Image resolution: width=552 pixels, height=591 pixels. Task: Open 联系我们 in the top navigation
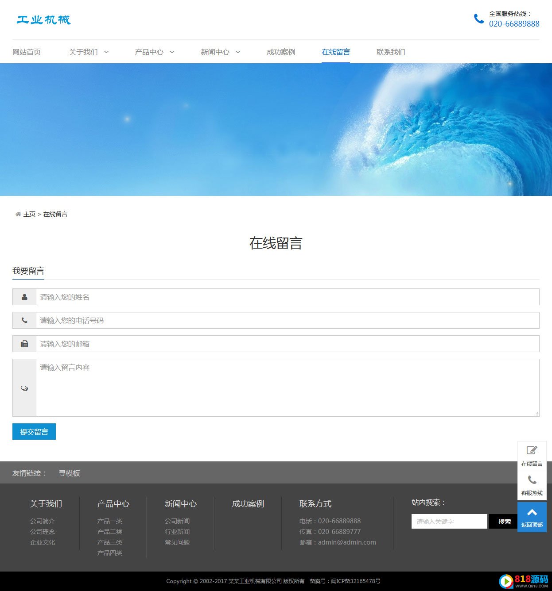(x=391, y=52)
